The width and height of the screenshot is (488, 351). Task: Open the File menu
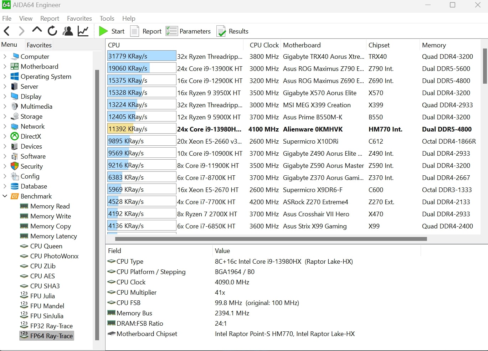pyautogui.click(x=7, y=18)
